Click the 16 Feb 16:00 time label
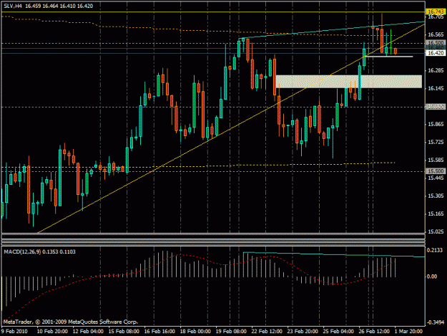 pos(159,332)
